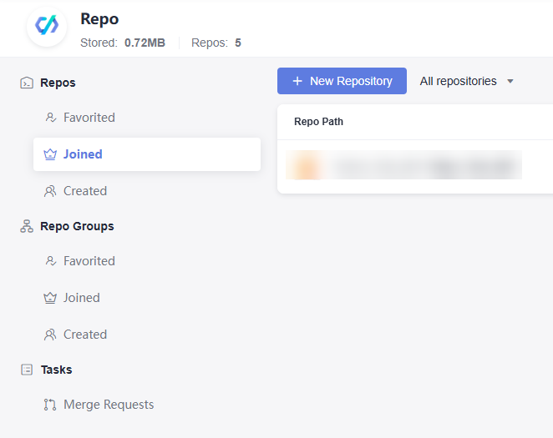Click the Repo app logo icon
This screenshot has width=553, height=438.
(x=47, y=26)
